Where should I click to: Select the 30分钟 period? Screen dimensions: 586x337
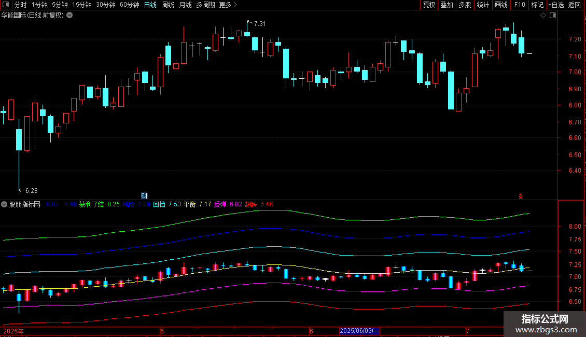point(105,5)
